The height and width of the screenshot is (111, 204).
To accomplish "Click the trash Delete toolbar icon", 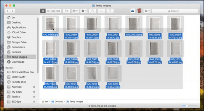I will 110,11.
